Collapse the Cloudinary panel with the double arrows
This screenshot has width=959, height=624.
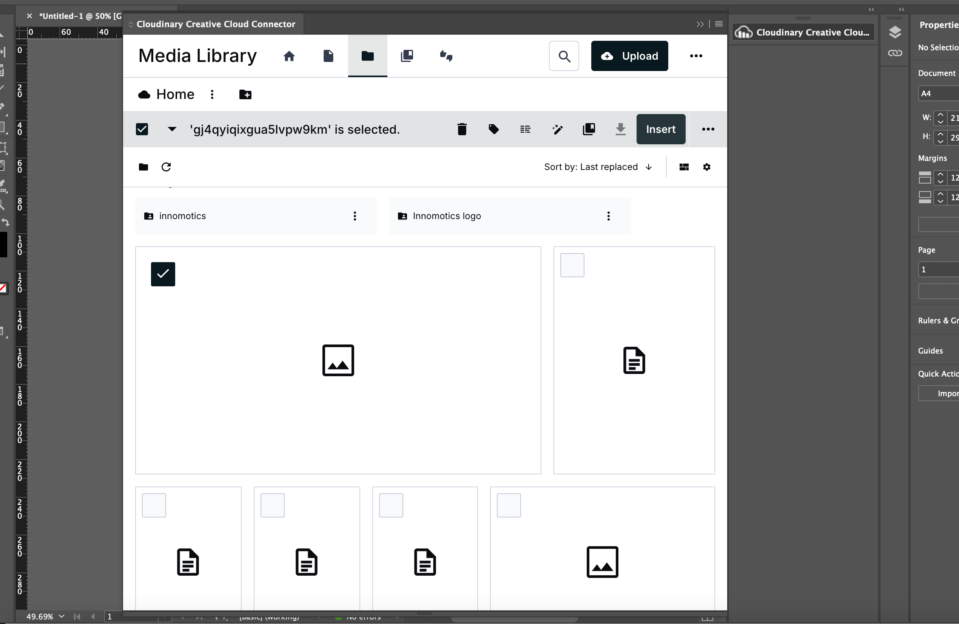click(700, 24)
